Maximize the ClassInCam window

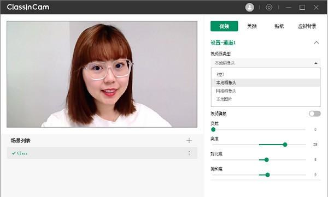coord(302,7)
